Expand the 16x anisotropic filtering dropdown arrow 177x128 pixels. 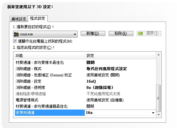tap(153, 113)
